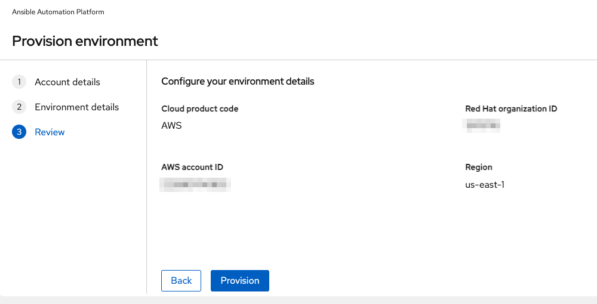Open the Account details wizard step
Screen dimensions: 597x304
67,82
